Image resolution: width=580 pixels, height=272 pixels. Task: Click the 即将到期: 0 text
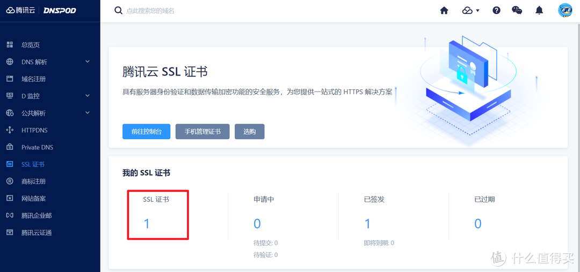click(x=379, y=243)
